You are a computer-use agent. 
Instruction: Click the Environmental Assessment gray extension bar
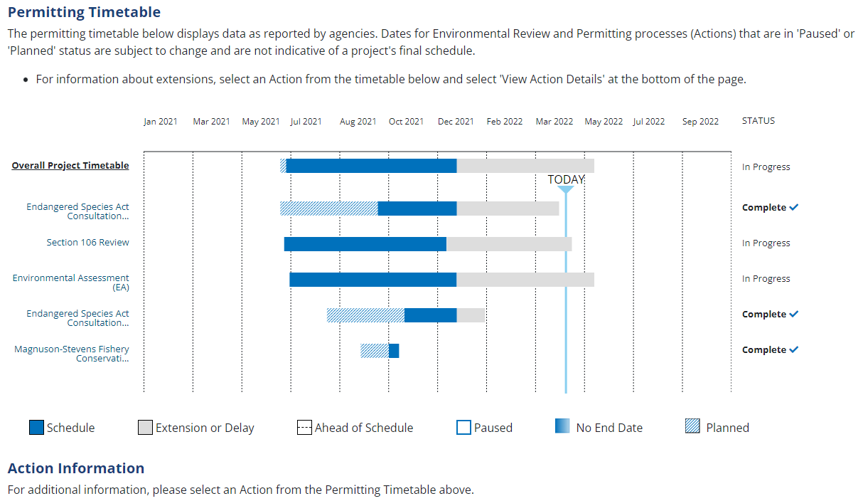coord(525,280)
